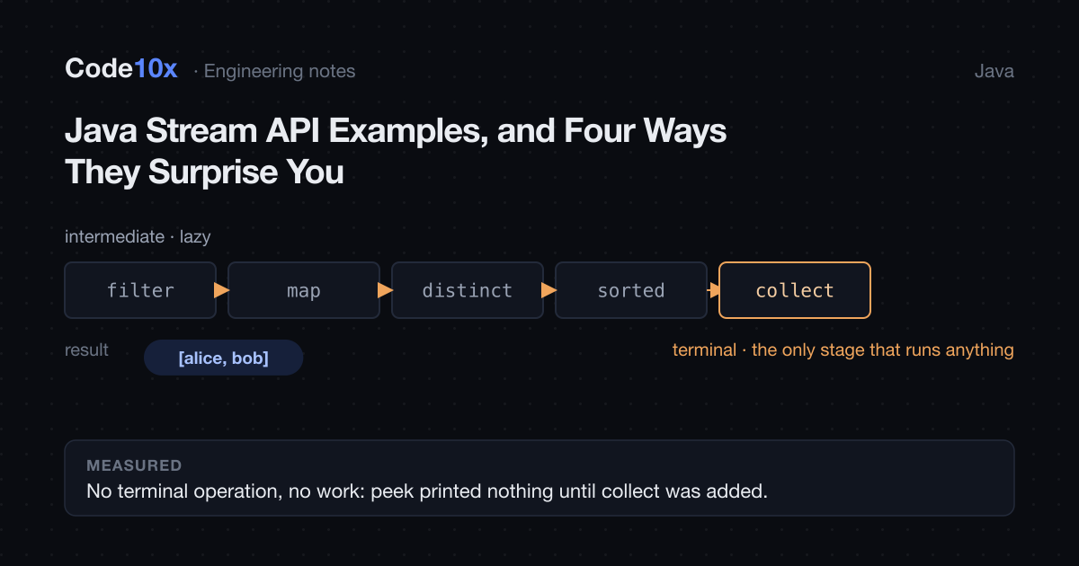Click the [alice, bob] result pill
This screenshot has width=1079, height=566.
224,358
